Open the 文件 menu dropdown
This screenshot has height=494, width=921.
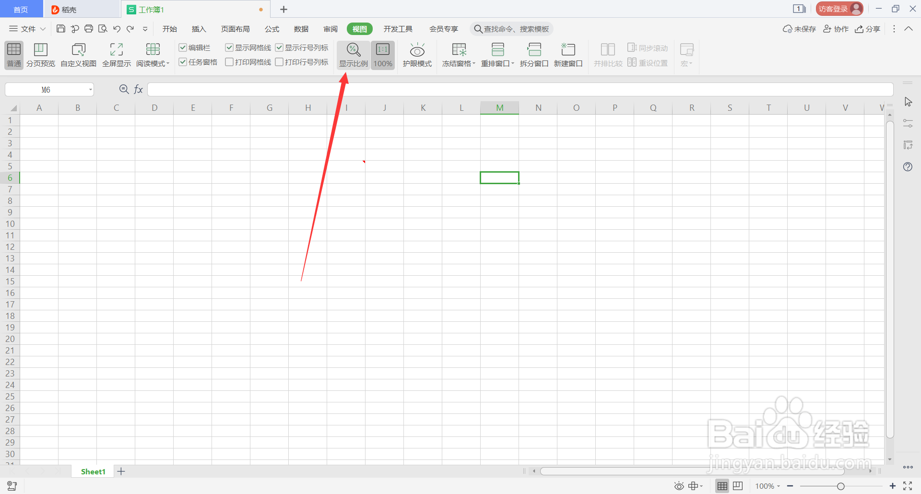pos(27,29)
